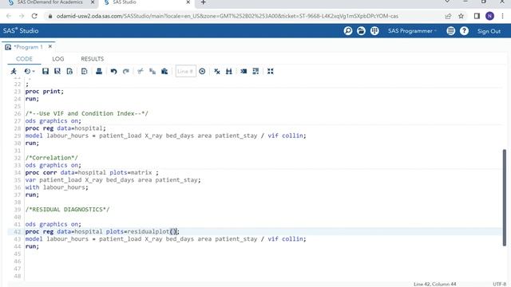
Task: Click 'plots=residualplot()' on line 42
Action: coord(141,232)
